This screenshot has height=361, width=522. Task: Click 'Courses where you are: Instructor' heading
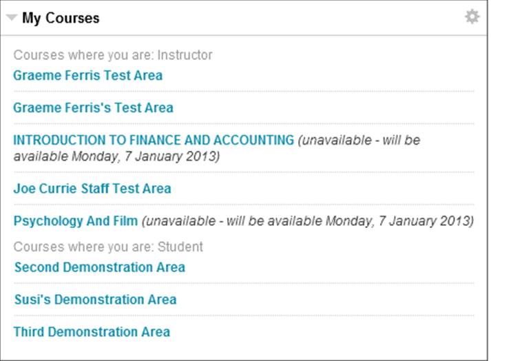click(113, 54)
